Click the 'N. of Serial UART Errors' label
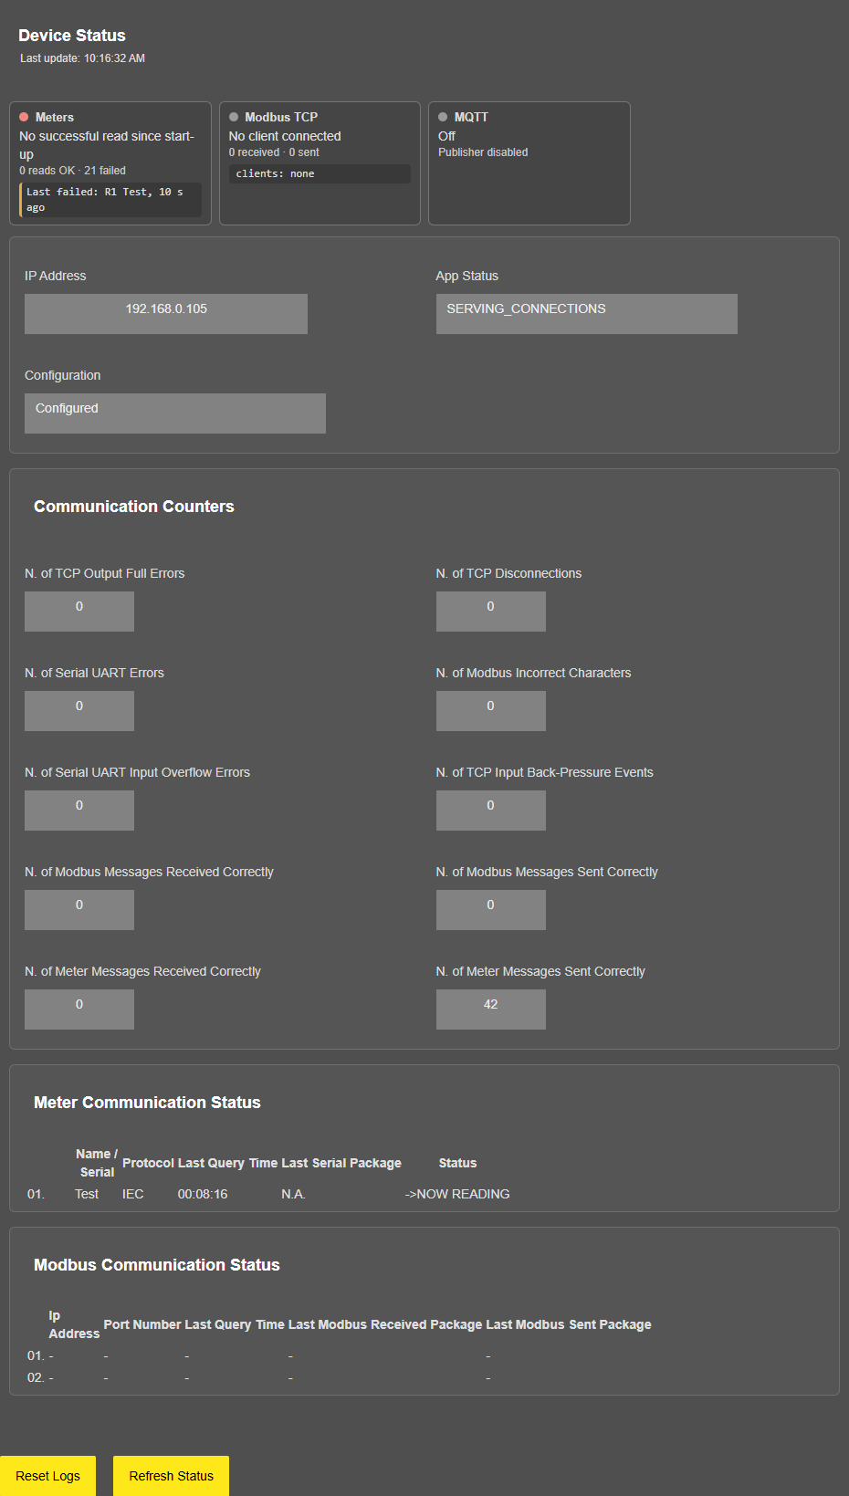The image size is (849, 1496). pos(94,673)
